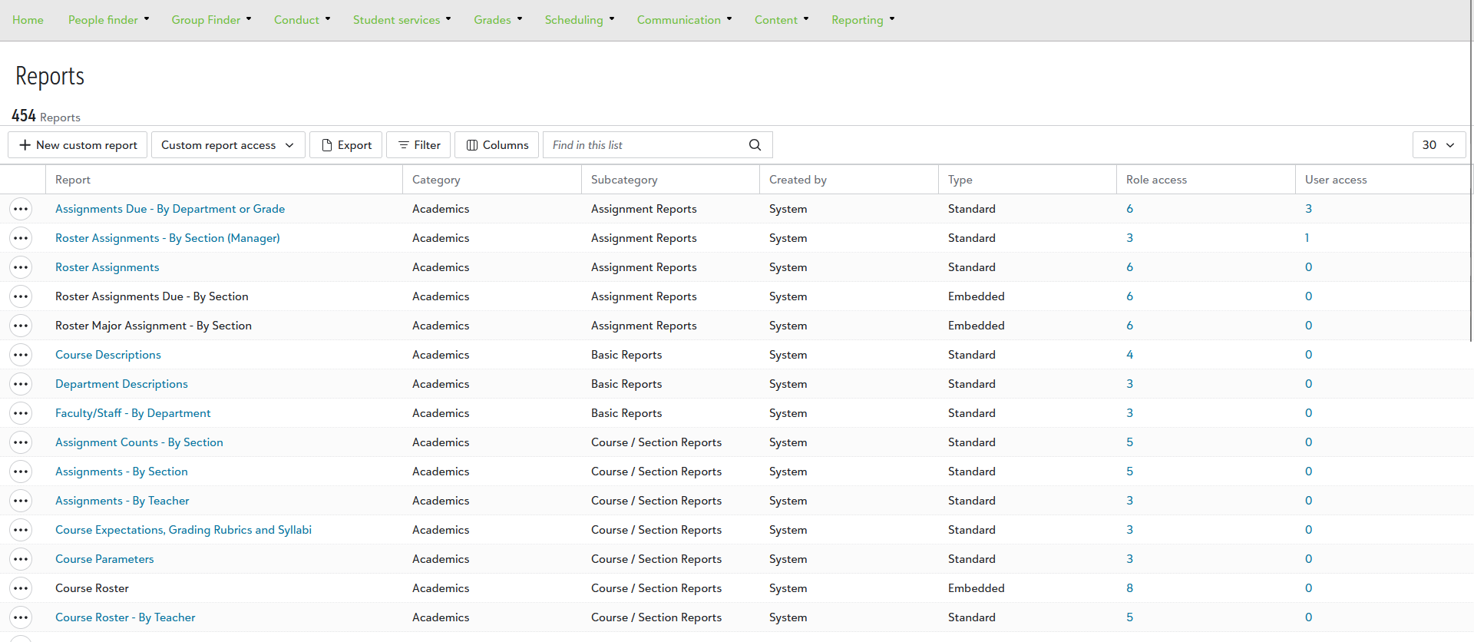Open Course Parameters report
The width and height of the screenshot is (1474, 642).
coord(104,559)
